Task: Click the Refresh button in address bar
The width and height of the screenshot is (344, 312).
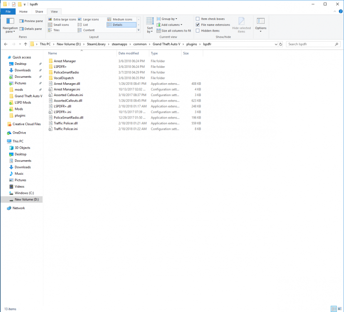Action: [x=281, y=44]
